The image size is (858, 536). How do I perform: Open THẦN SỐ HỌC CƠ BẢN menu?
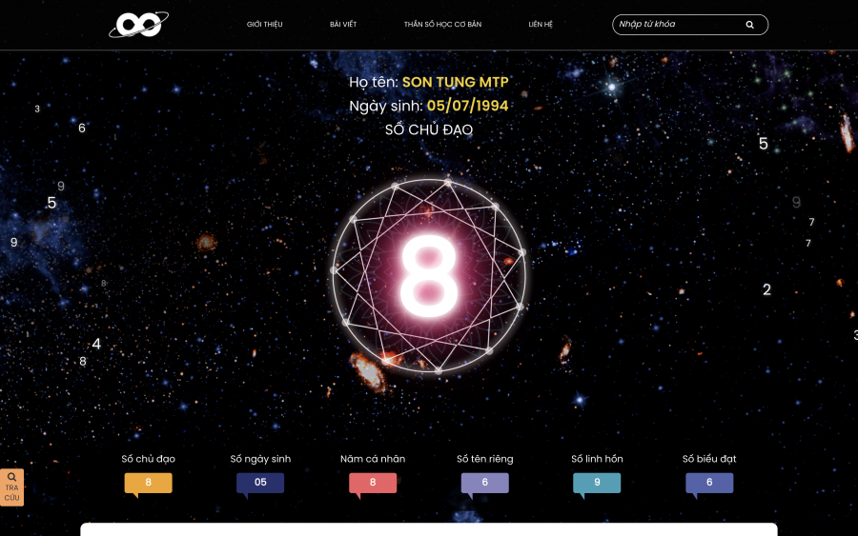[x=442, y=25]
